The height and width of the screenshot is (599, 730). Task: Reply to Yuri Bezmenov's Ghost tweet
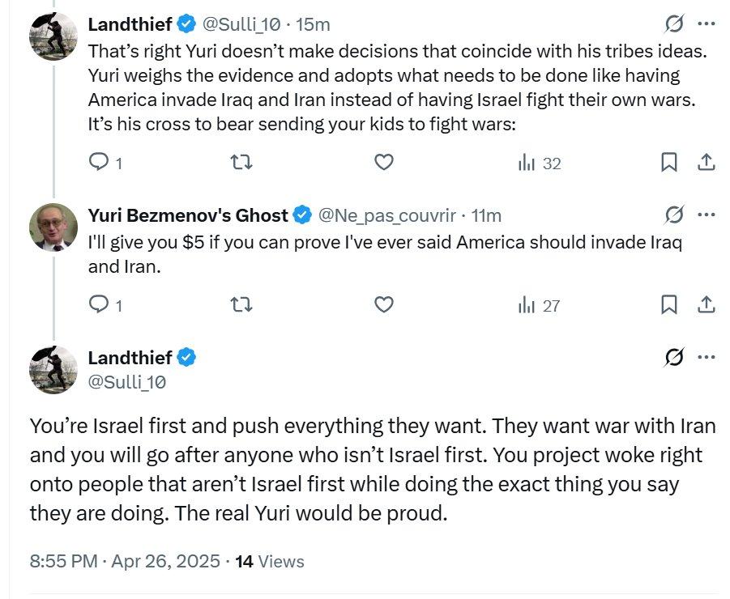[x=99, y=305]
